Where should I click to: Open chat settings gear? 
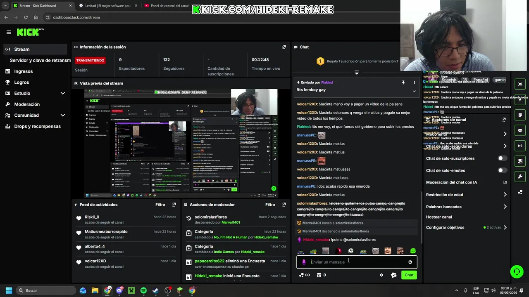(x=381, y=275)
